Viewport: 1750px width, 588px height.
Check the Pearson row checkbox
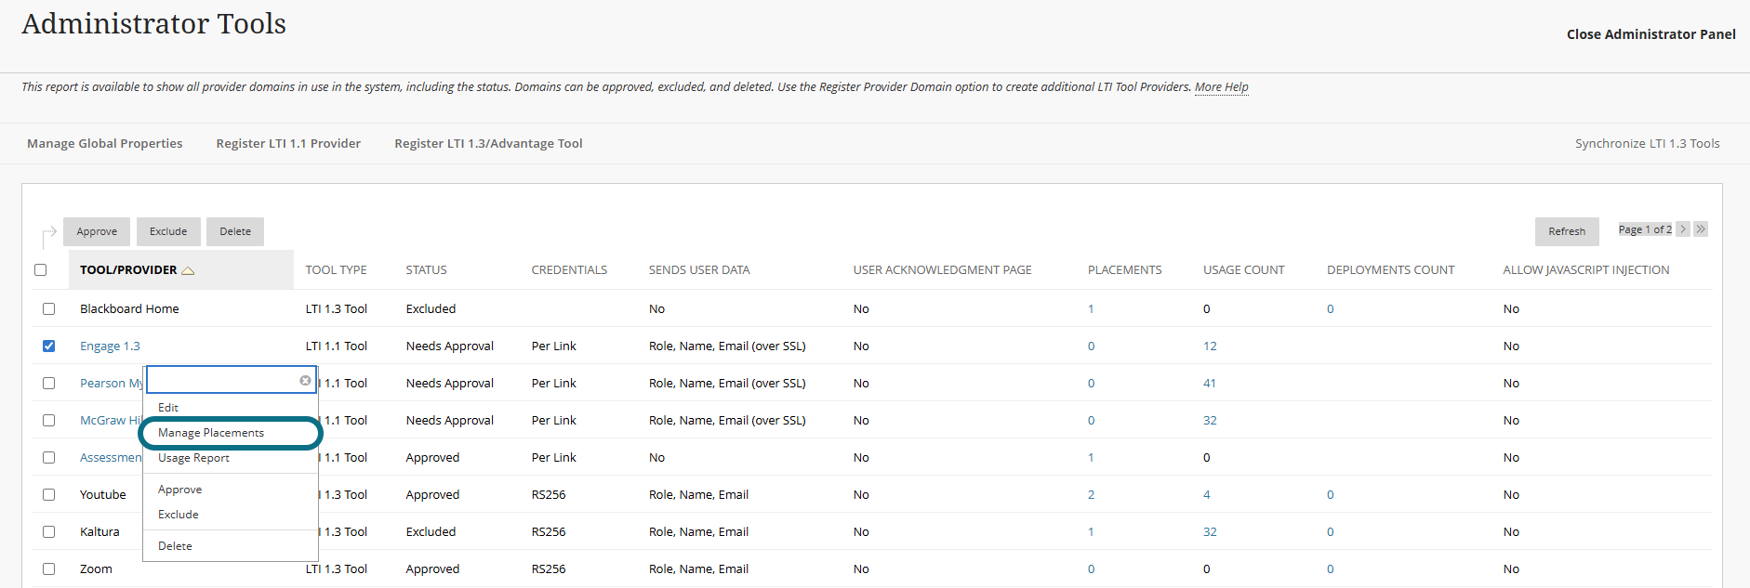point(48,383)
